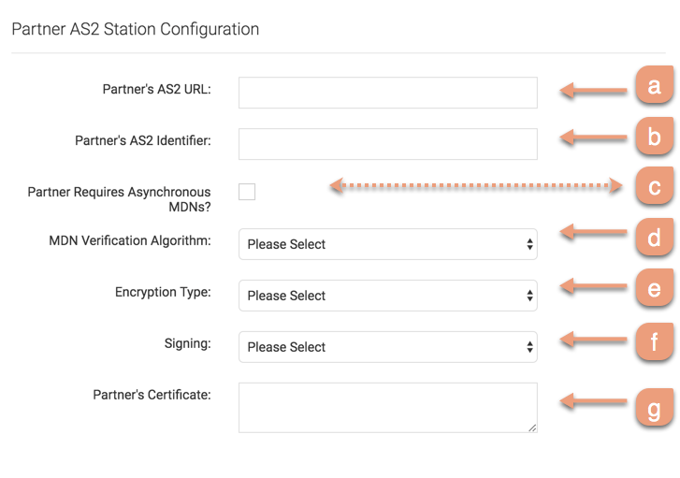Grab the Certificate textarea resize handle
The width and height of the screenshot is (680, 478).
point(532,427)
